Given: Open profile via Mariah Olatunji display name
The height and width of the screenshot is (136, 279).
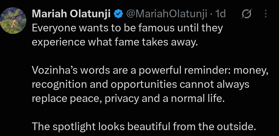Looking at the screenshot, I should pyautogui.click(x=72, y=14).
